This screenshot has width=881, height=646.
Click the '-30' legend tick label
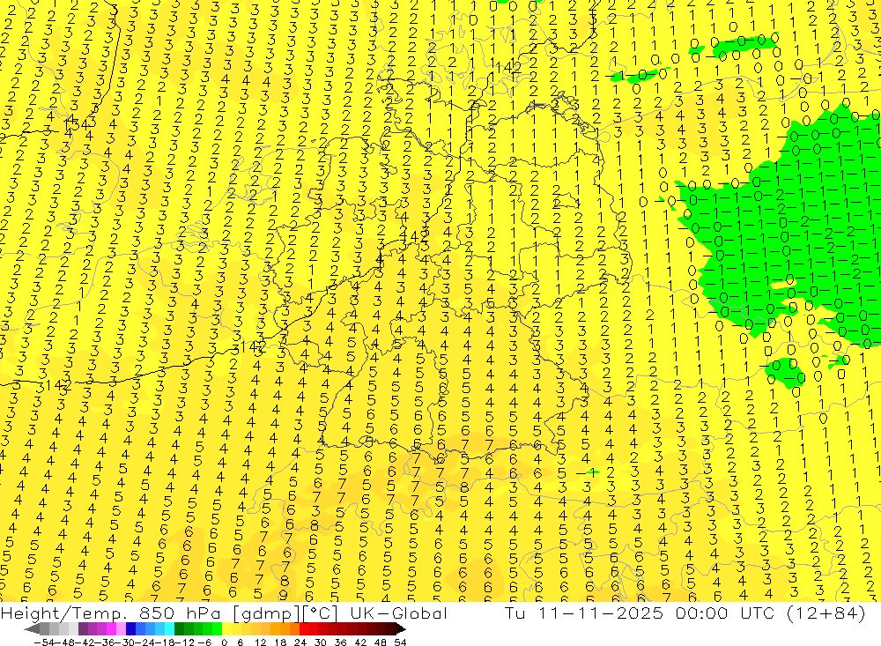(125, 642)
